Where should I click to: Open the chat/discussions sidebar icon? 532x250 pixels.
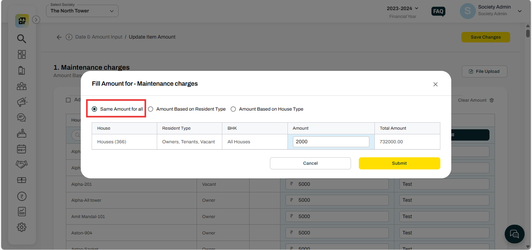coord(21,117)
